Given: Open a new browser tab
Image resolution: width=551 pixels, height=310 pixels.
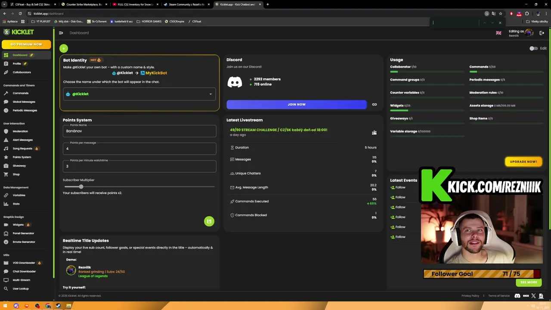Looking at the screenshot, I should [267, 4].
